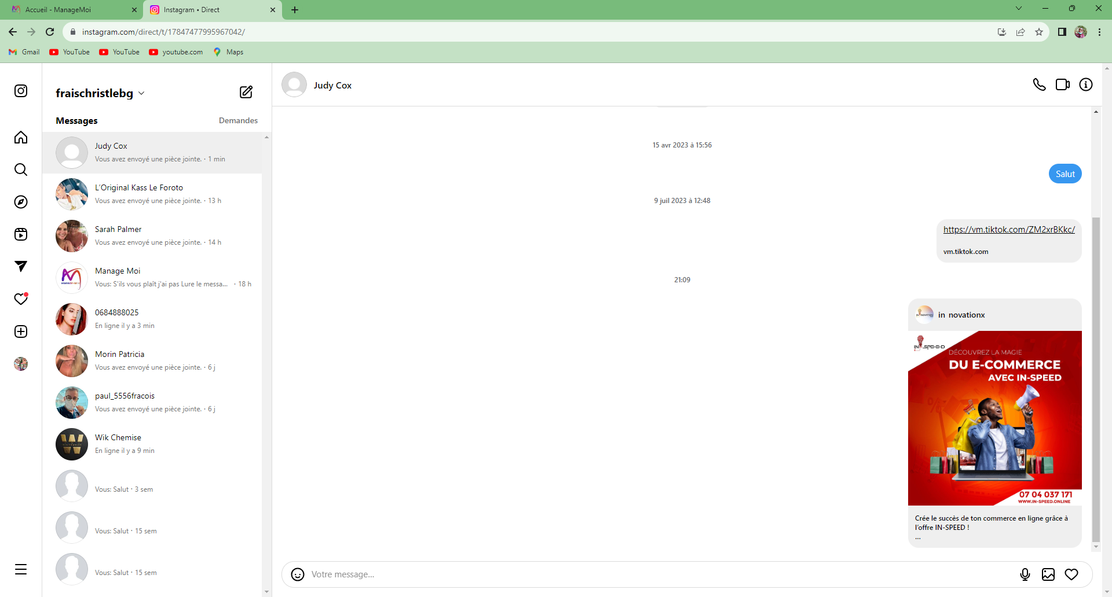Image resolution: width=1112 pixels, height=597 pixels.
Task: Compose a new message with pencil icon
Action: (246, 92)
